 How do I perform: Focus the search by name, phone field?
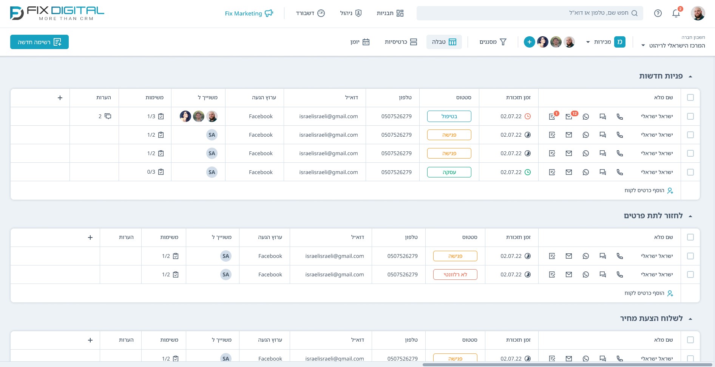point(530,13)
